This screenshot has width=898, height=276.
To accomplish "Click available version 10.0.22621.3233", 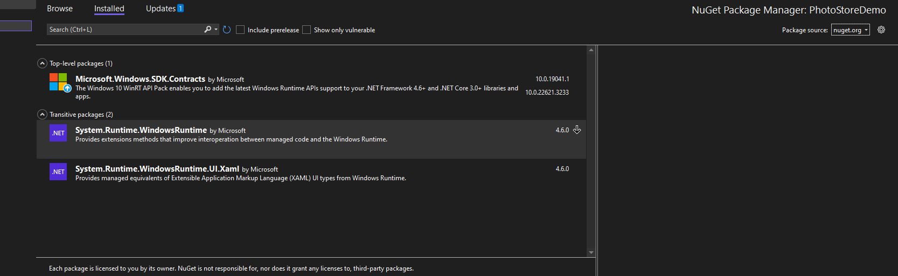I will [547, 93].
